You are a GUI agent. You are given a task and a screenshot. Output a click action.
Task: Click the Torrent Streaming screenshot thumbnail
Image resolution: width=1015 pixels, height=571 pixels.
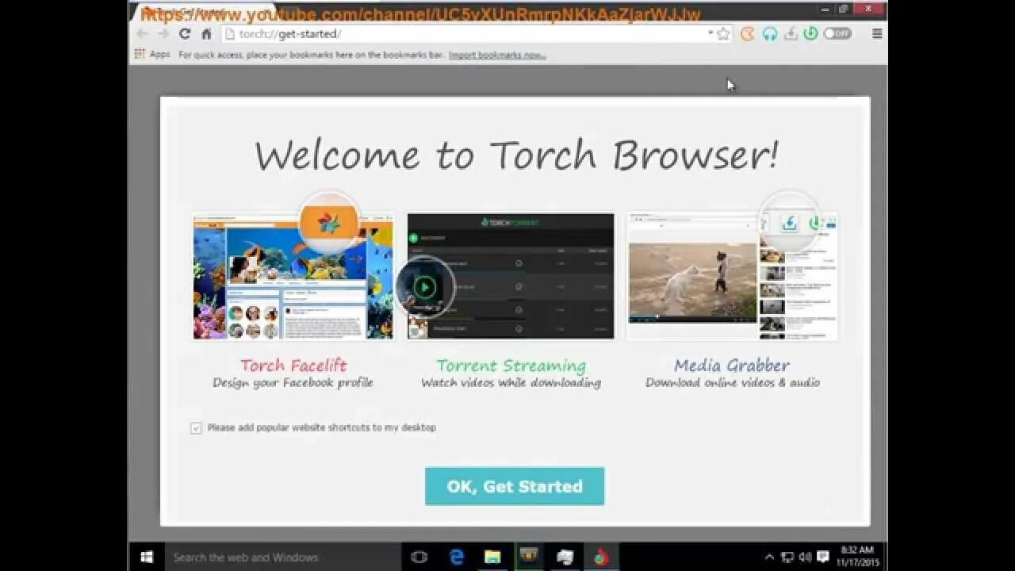click(511, 276)
